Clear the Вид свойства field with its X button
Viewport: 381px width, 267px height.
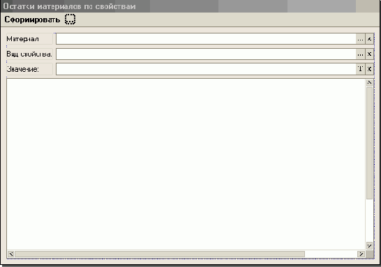pyautogui.click(x=369, y=54)
